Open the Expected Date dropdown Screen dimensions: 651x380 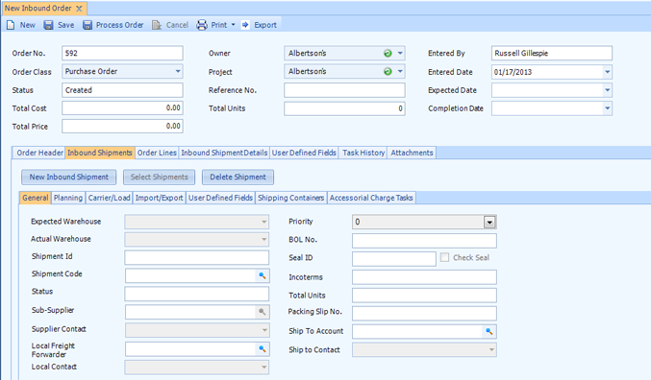(607, 90)
